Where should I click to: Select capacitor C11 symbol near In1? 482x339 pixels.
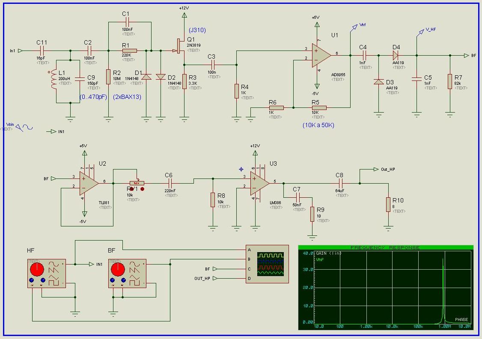coord(42,51)
